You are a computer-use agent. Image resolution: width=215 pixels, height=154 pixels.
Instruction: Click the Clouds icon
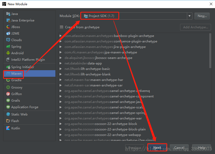pyautogui.click(x=8, y=40)
